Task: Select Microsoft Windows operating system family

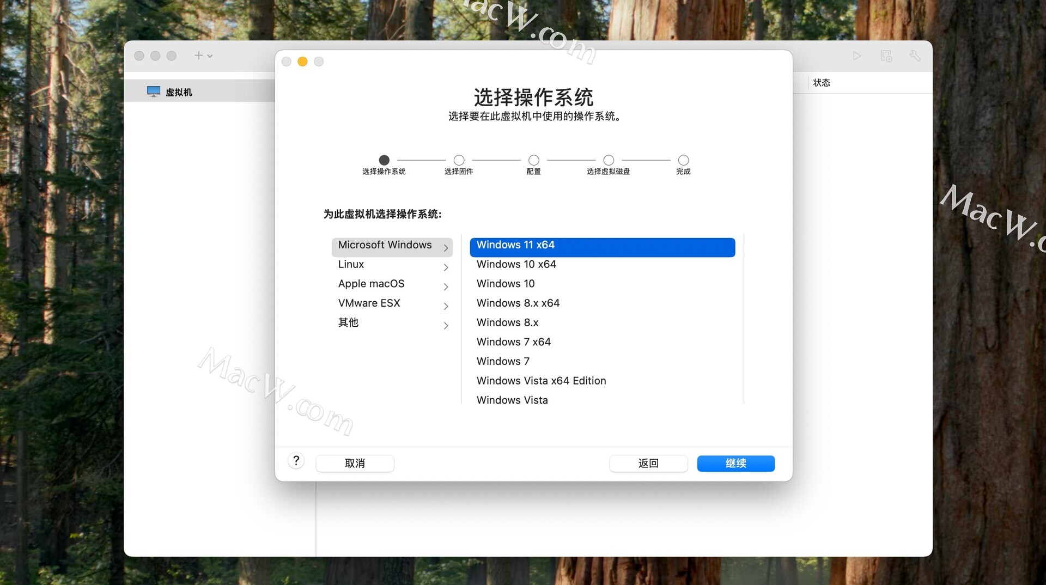Action: [x=392, y=247]
